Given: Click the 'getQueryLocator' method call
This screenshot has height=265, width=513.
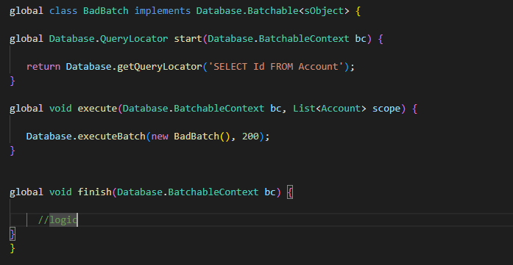Looking at the screenshot, I should [x=160, y=67].
